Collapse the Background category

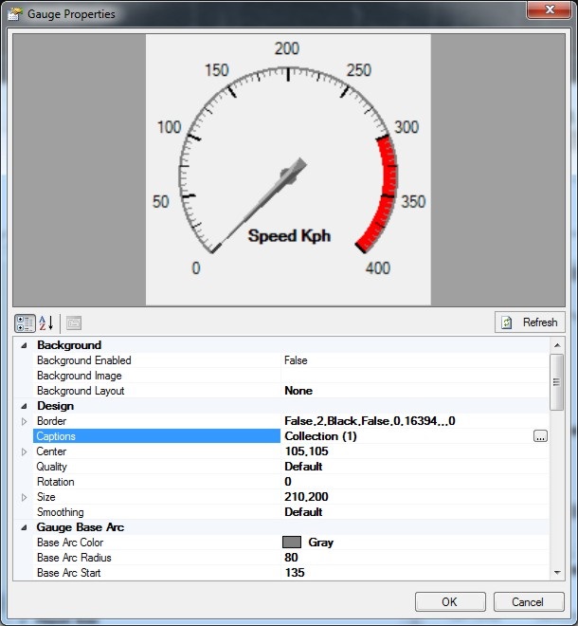25,345
